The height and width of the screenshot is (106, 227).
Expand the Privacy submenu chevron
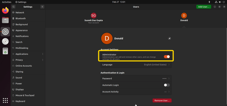point(43,60)
